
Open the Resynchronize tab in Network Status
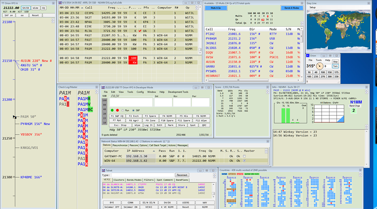pyautogui.click(x=120, y=145)
